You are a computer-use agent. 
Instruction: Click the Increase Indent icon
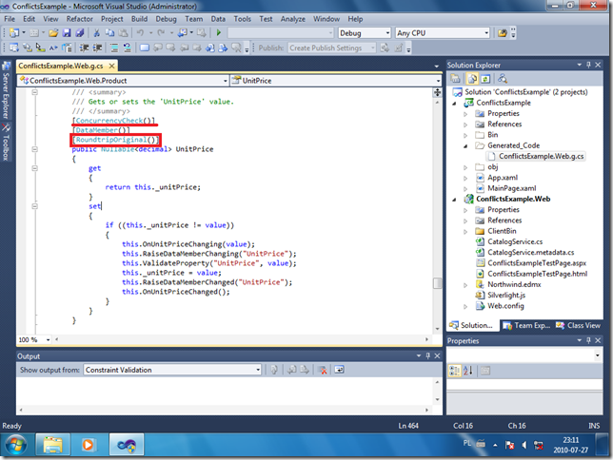click(97, 48)
